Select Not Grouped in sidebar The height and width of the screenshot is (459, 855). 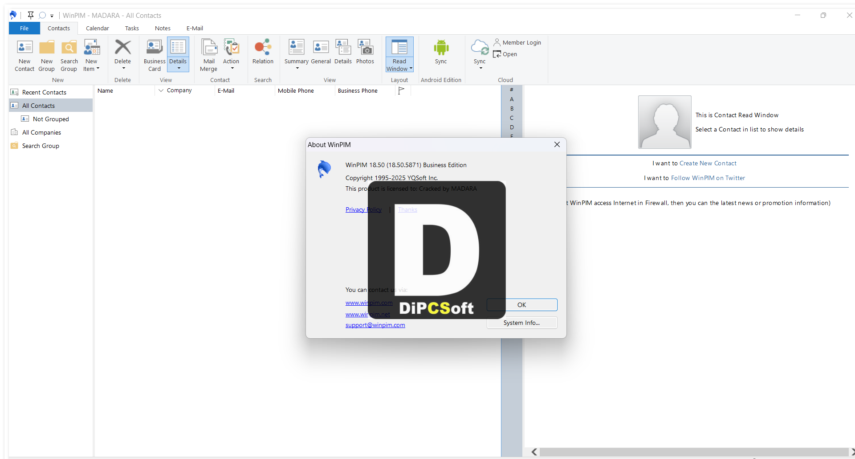(50, 119)
